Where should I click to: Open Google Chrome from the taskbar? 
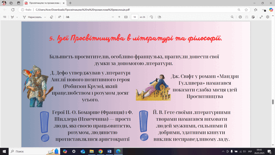click(101, 151)
